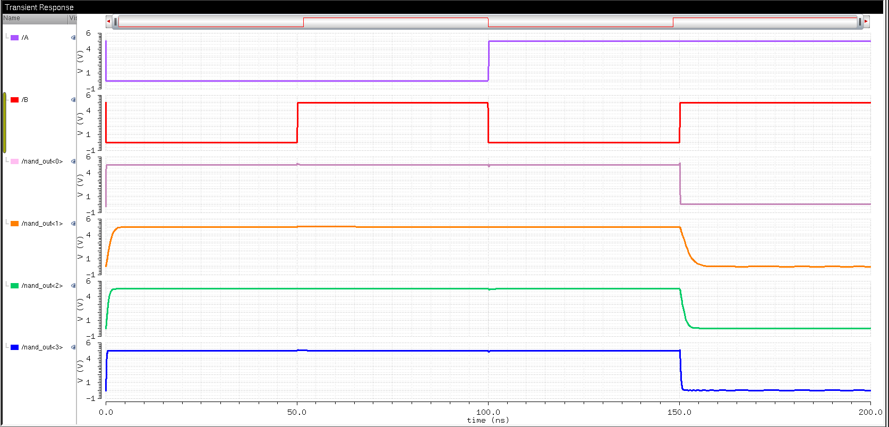Click the right red arrow of the zoom scrollbar
This screenshot has height=427, width=889.
pyautogui.click(x=866, y=21)
